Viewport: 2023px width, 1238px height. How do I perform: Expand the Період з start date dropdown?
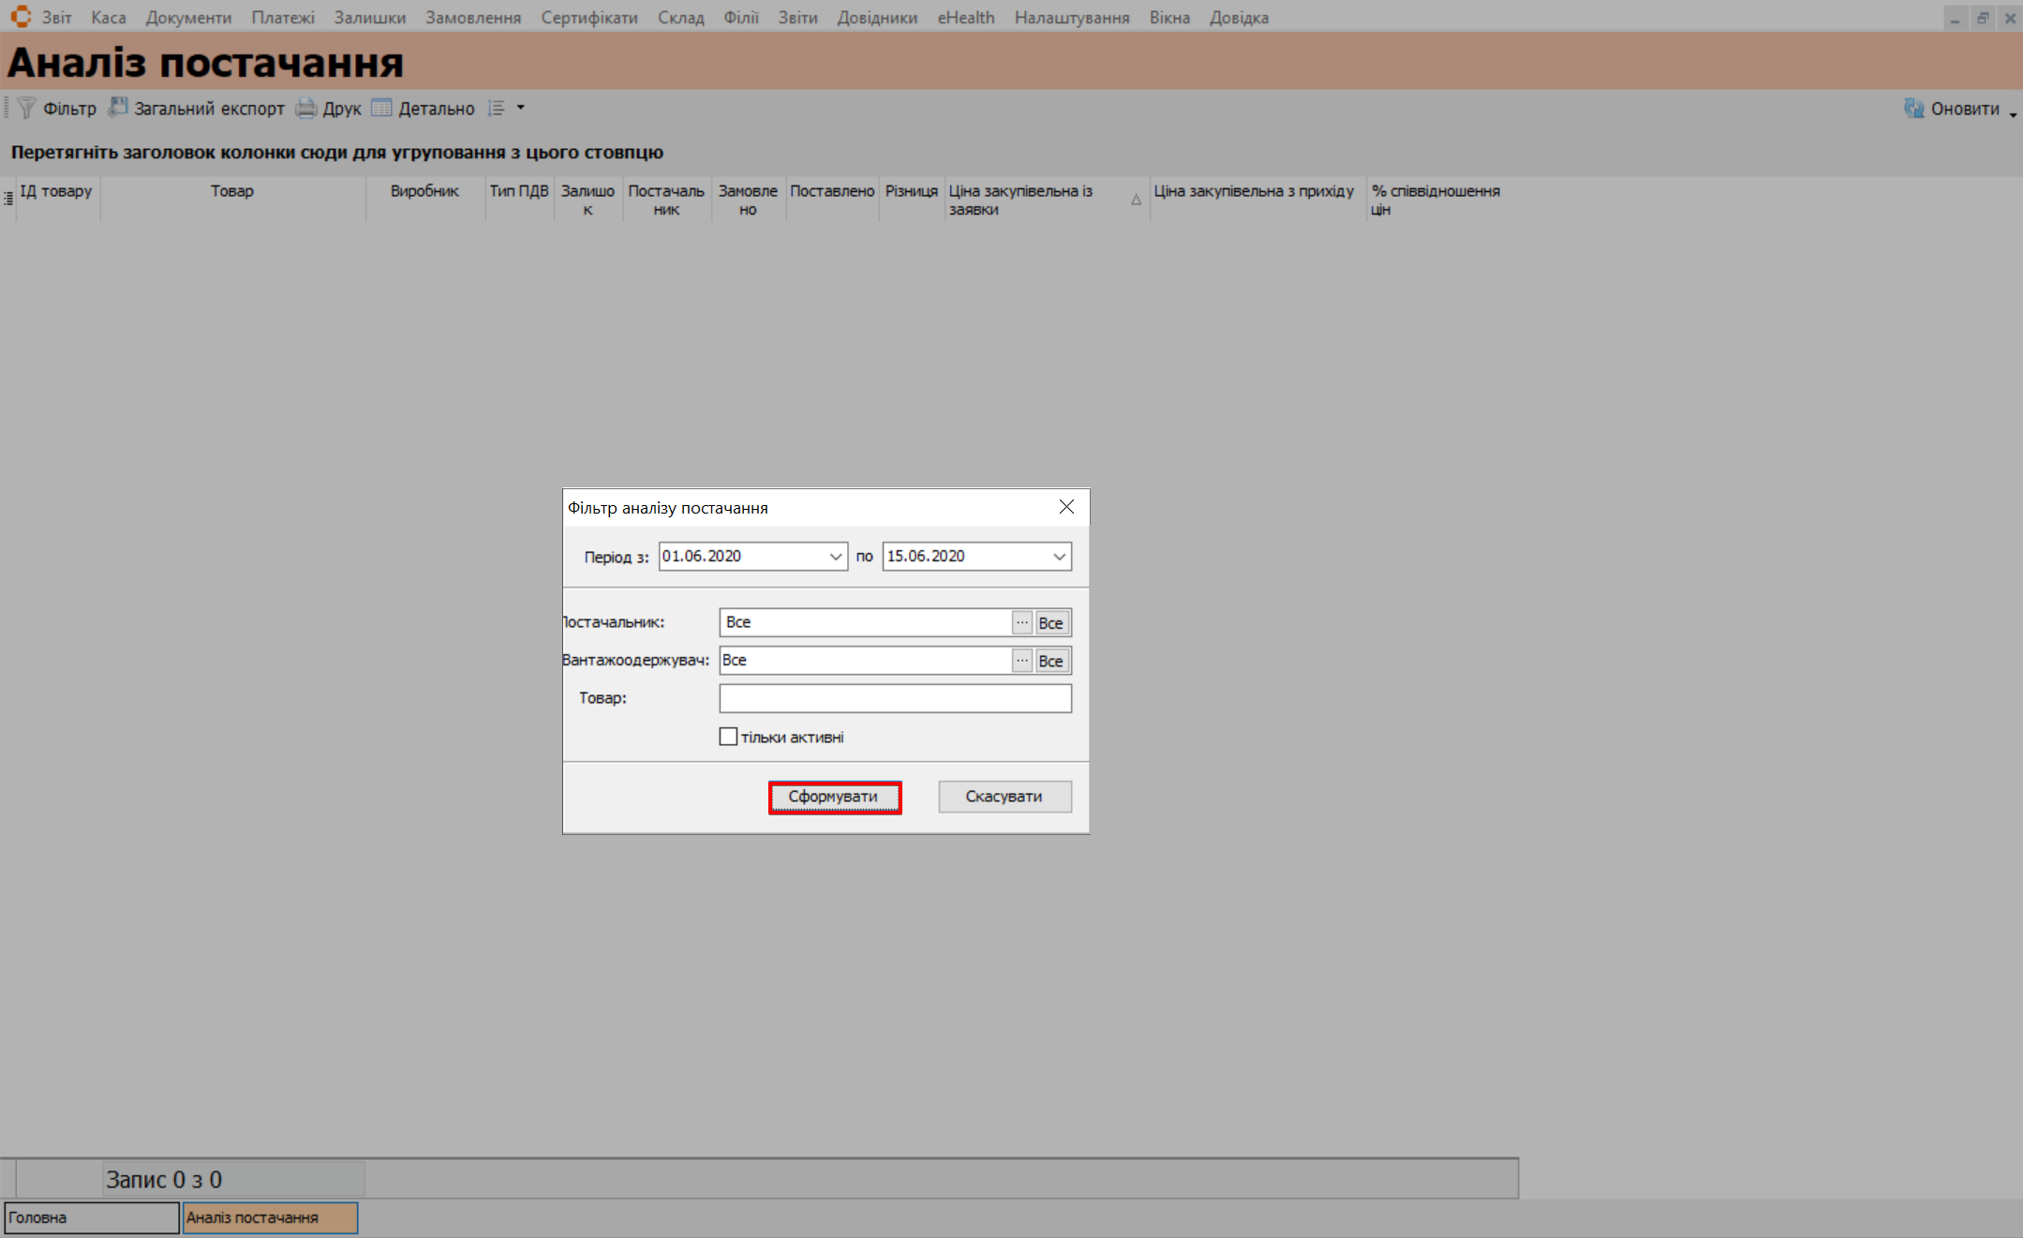point(835,557)
